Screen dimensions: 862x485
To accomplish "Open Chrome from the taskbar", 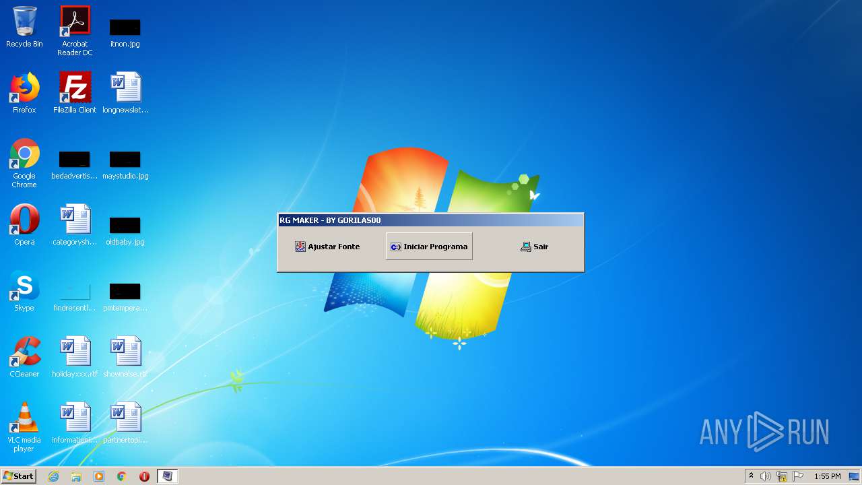I will tap(122, 476).
